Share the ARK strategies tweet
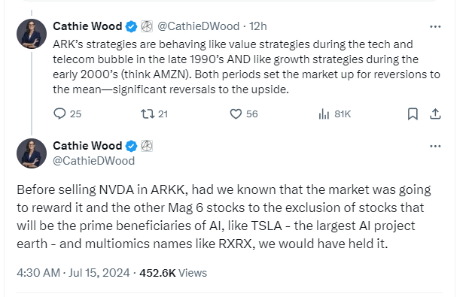Screen dimensions: 469x297 (435, 114)
